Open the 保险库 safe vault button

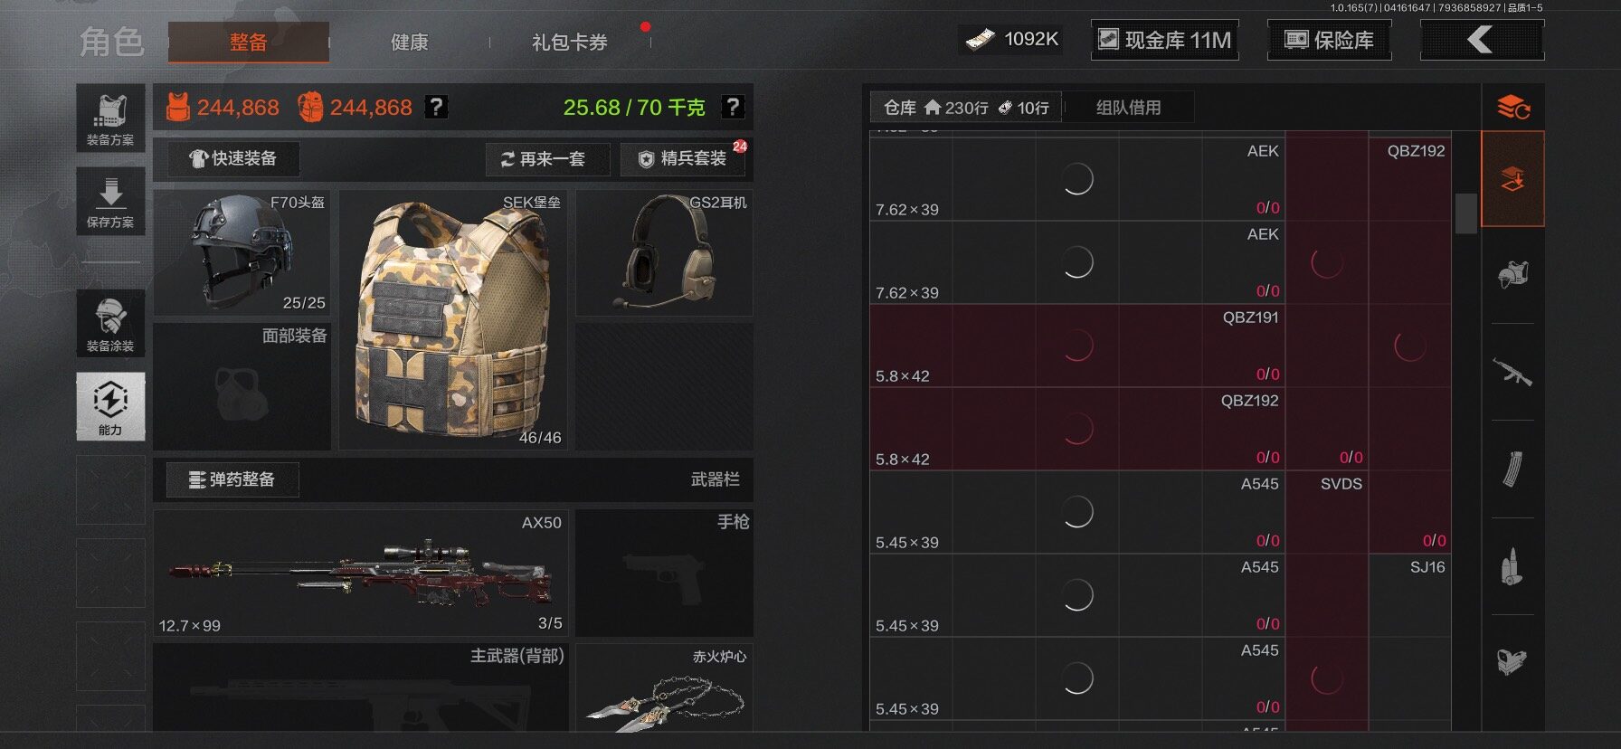point(1329,40)
